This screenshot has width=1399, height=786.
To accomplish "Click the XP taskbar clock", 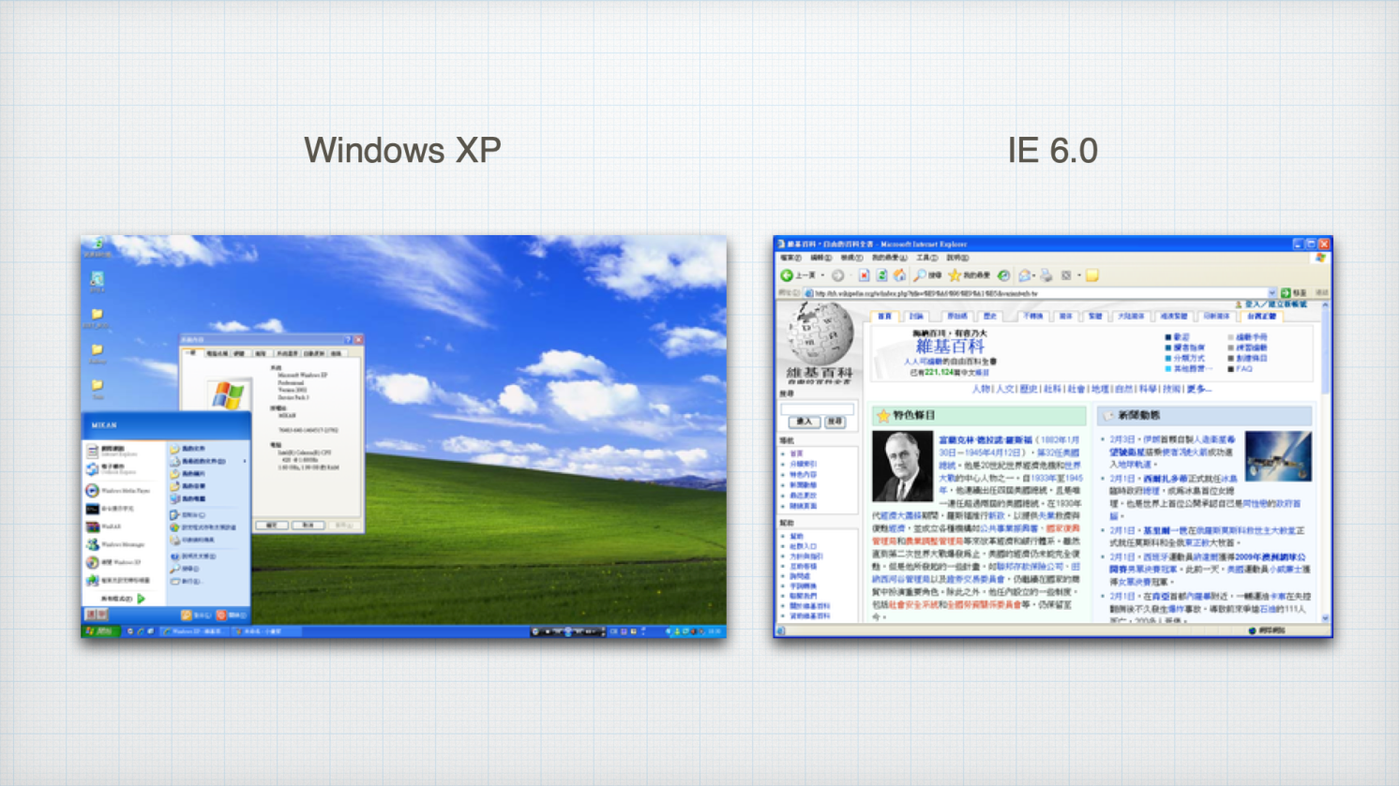I will click(x=715, y=631).
